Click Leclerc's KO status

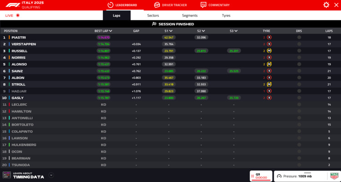click(x=104, y=105)
